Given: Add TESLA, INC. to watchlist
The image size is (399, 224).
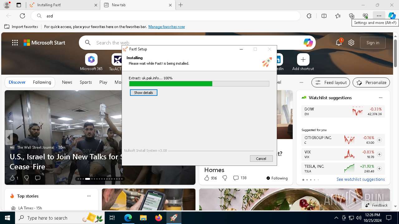Looking at the screenshot, I should click(379, 169).
